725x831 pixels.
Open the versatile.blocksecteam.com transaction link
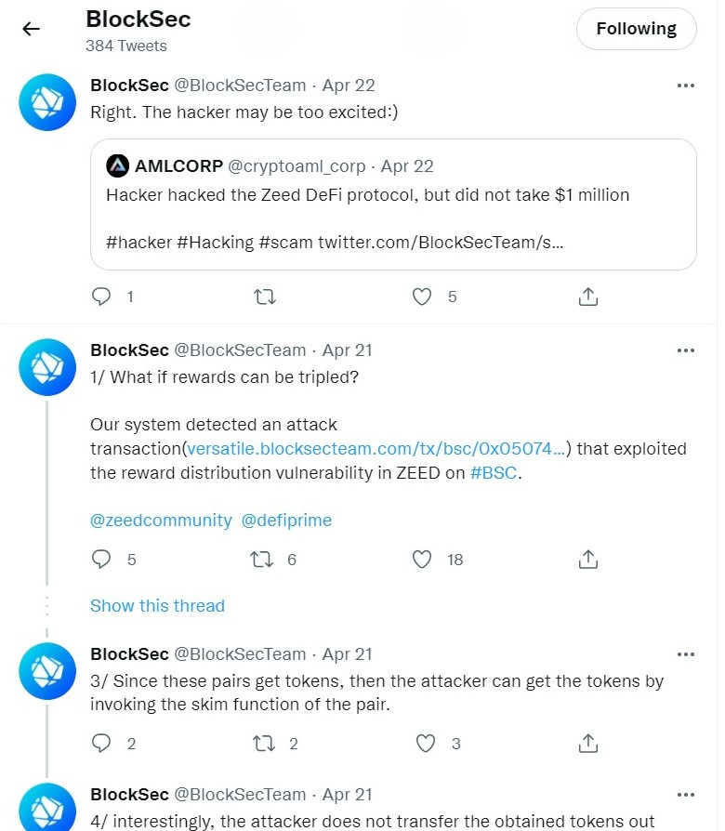[376, 449]
